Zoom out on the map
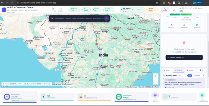Viewport: 209px width, 106px height. (x=156, y=82)
